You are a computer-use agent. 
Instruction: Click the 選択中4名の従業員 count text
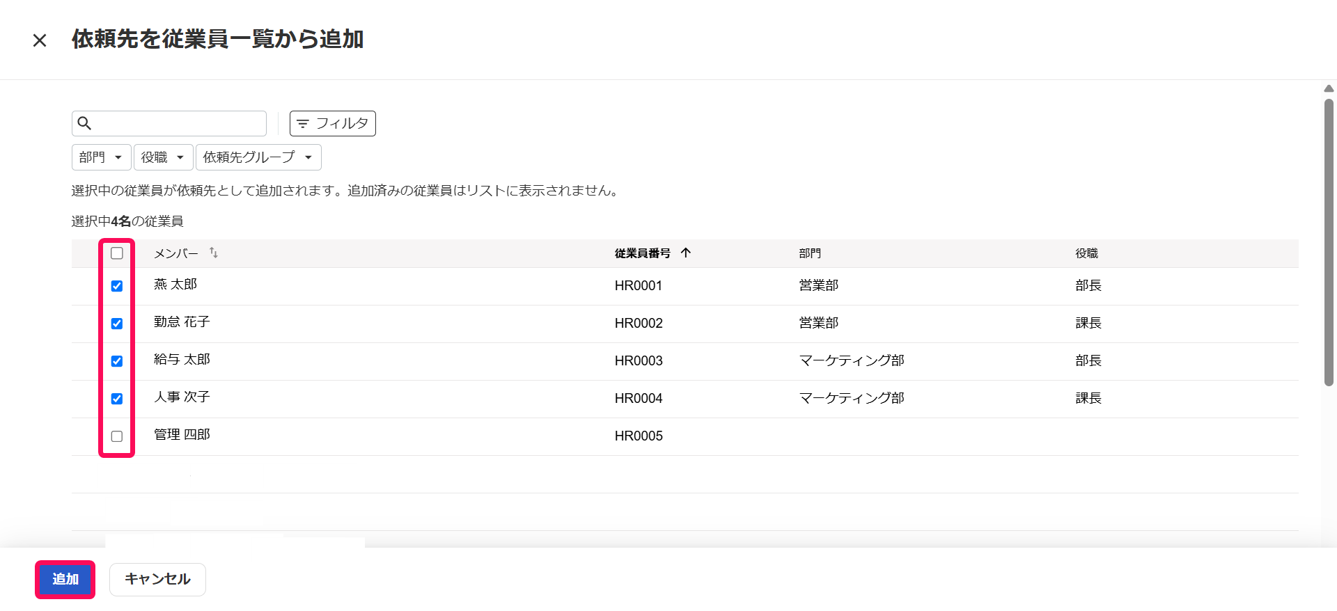point(127,221)
